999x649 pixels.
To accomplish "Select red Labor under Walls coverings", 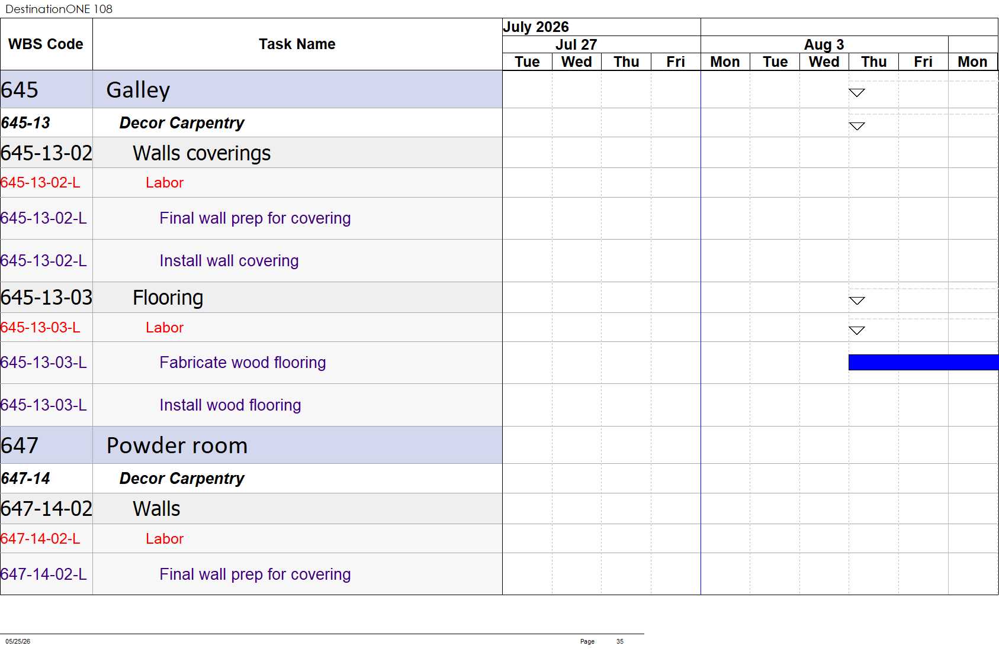I will point(165,183).
